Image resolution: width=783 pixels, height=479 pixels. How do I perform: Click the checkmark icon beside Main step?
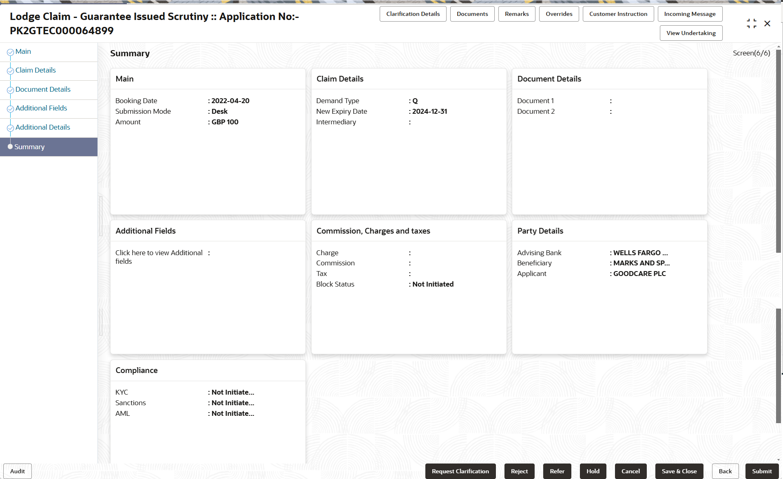click(10, 52)
